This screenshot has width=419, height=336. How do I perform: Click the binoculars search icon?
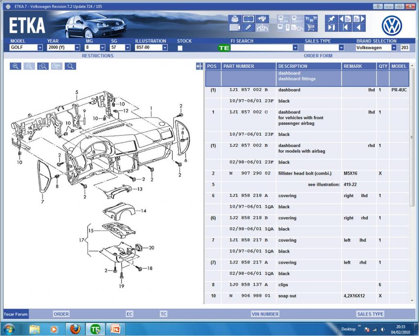point(262,19)
